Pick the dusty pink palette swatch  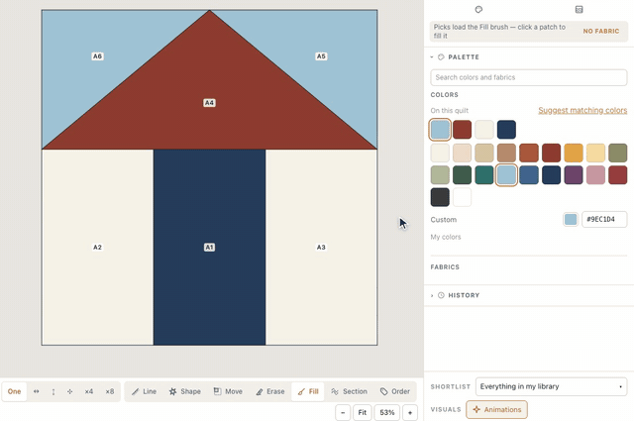595,175
